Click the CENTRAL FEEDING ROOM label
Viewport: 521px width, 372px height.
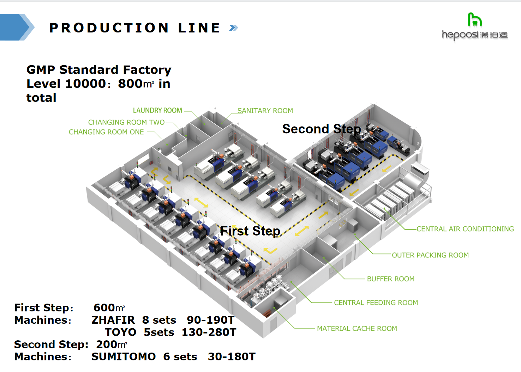click(376, 303)
